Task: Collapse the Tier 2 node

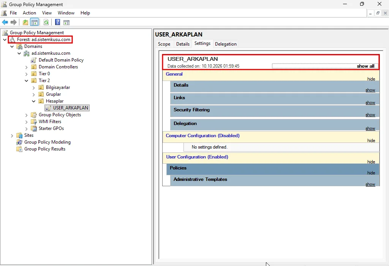Action: point(26,81)
